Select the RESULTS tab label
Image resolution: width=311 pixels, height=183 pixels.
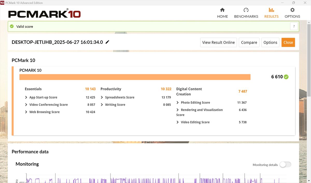coord(271,16)
